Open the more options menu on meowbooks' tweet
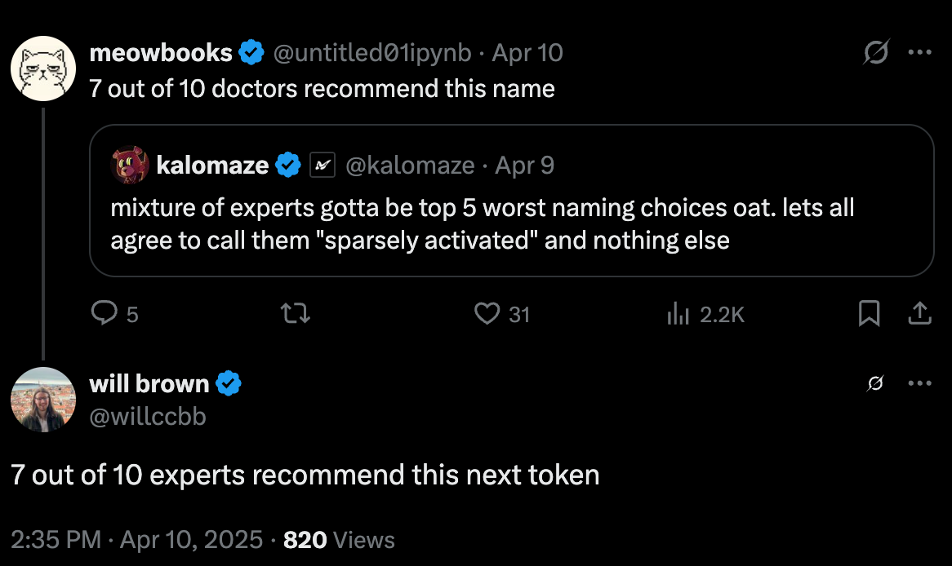Screen dimensions: 952x566 (x=920, y=52)
